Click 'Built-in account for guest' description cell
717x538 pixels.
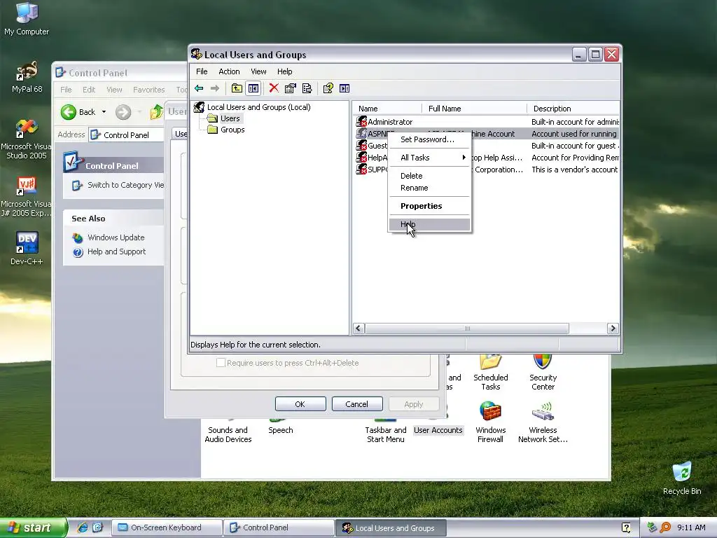[x=575, y=146]
